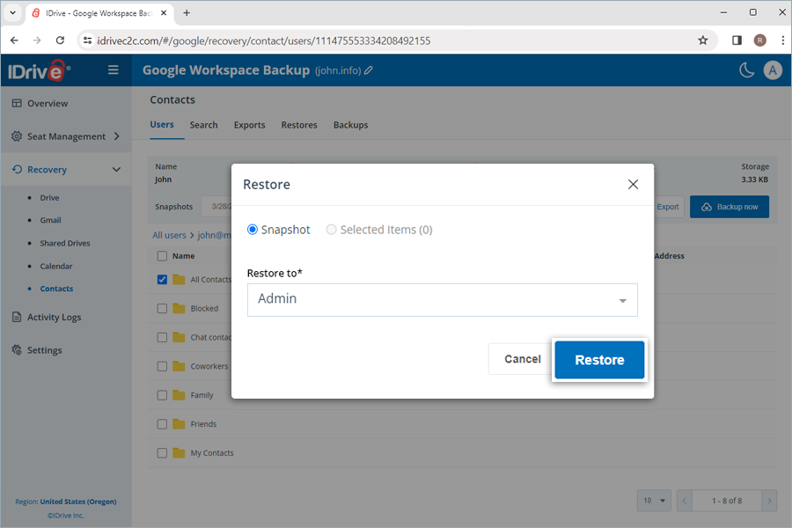Uncheck the All Contacts checkbox
Viewport: 792px width, 528px height.
point(162,280)
